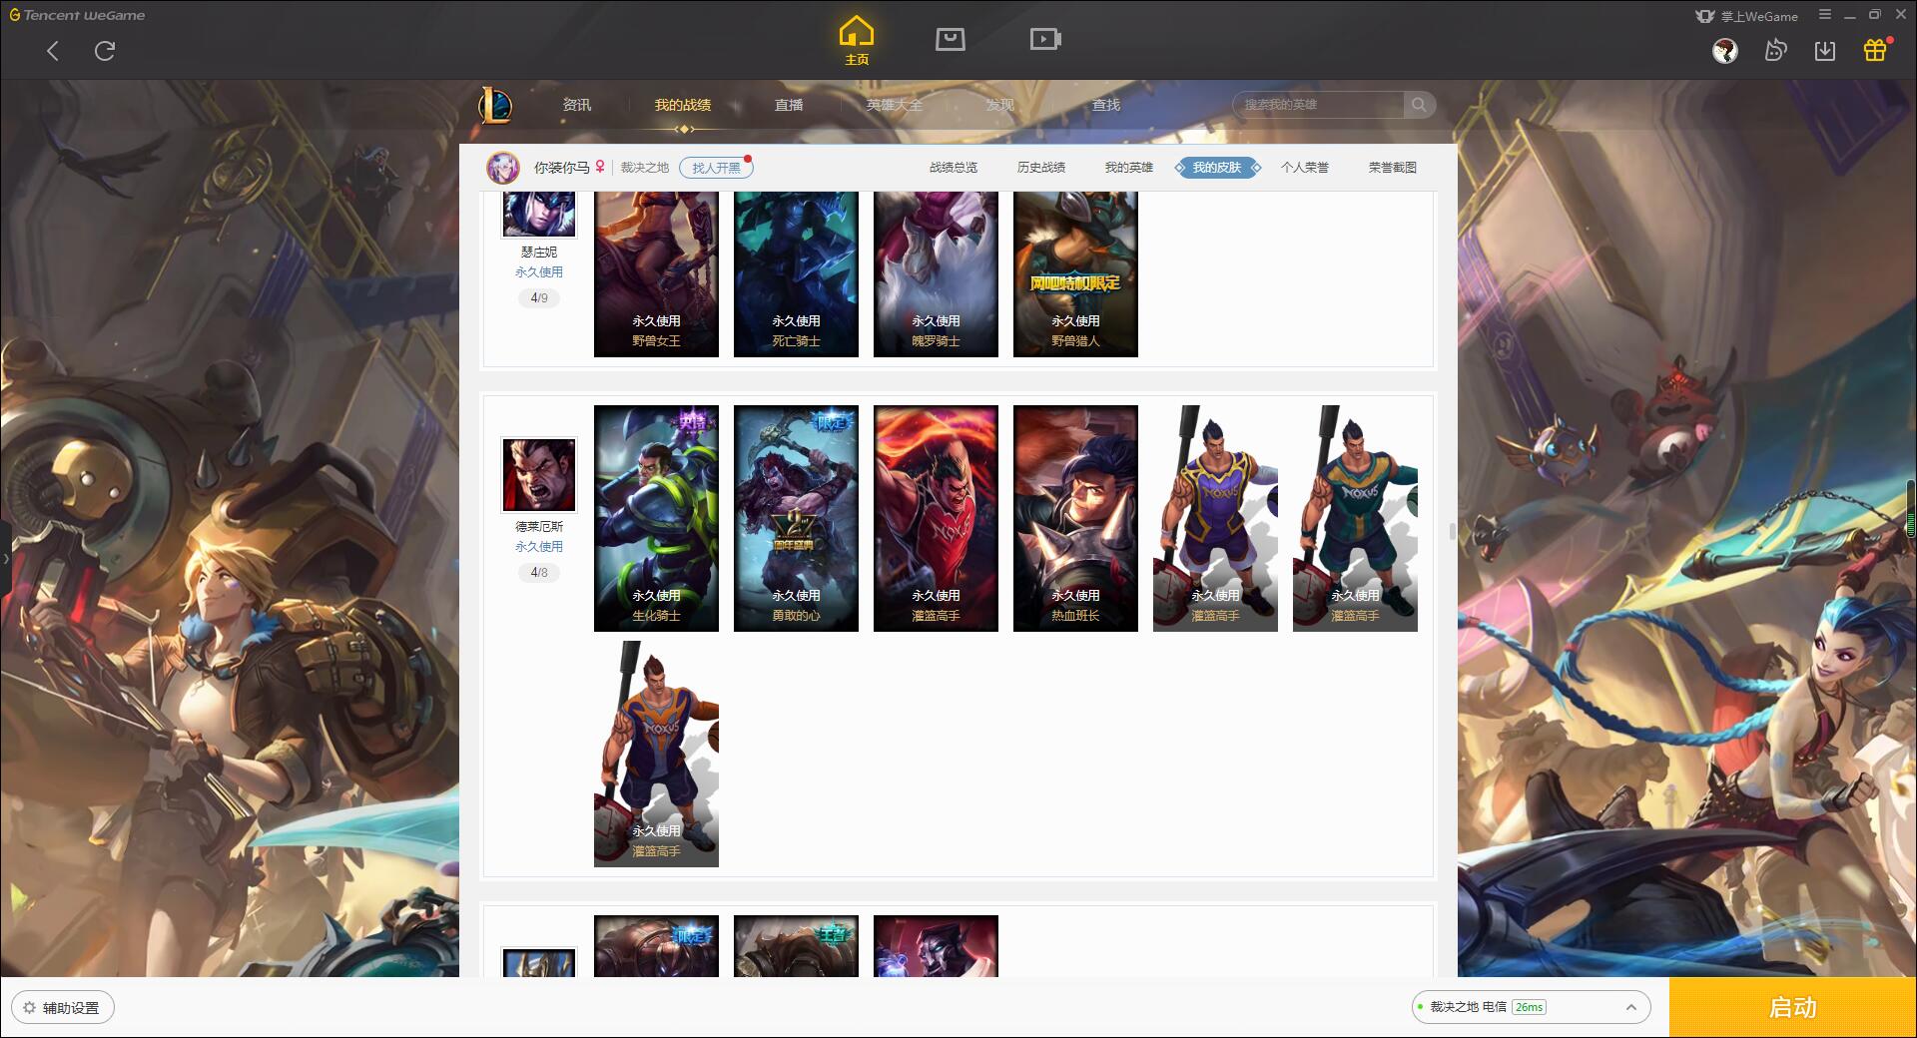Viewport: 1917px width, 1038px height.
Task: Click the search magnifier button
Action: tap(1418, 105)
